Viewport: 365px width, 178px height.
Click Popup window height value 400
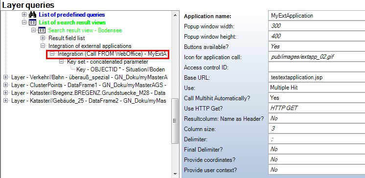317,36
